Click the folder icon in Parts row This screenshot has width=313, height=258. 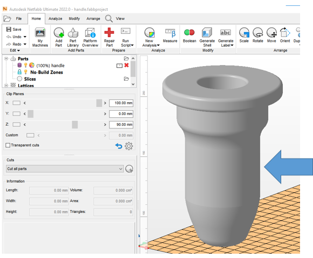pos(126,59)
